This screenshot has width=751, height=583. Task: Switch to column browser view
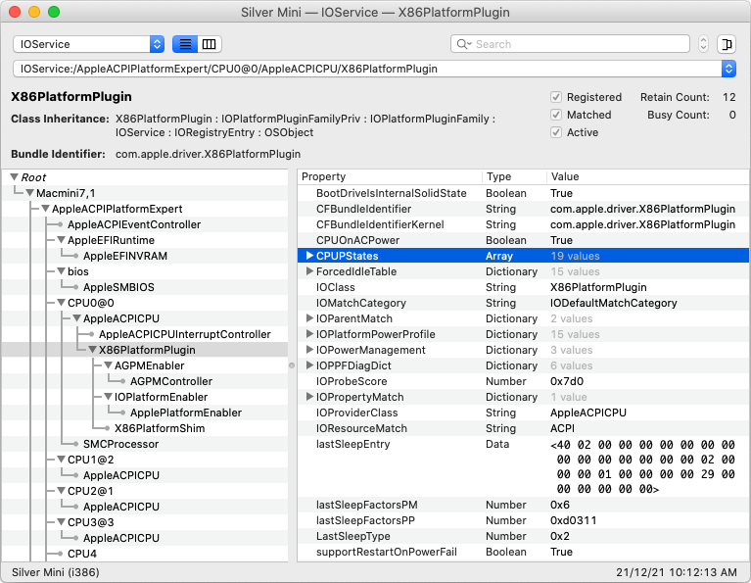coord(210,44)
